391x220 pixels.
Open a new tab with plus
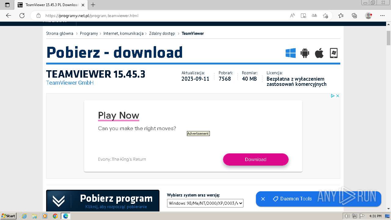pos(93,5)
